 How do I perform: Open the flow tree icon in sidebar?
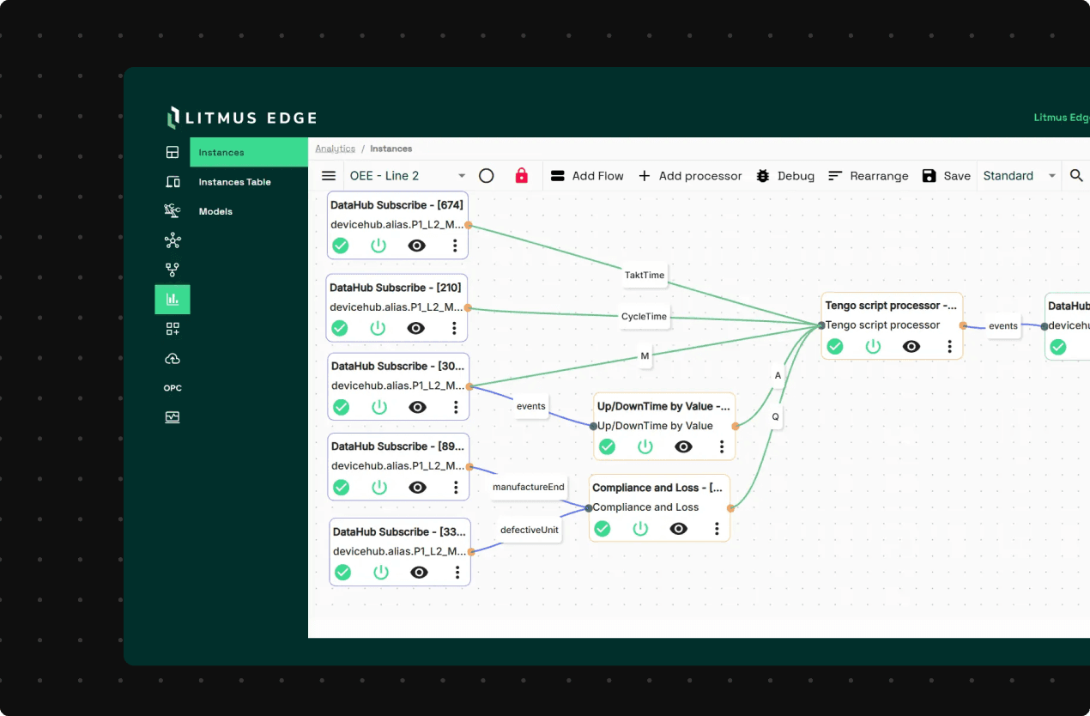pyautogui.click(x=173, y=270)
